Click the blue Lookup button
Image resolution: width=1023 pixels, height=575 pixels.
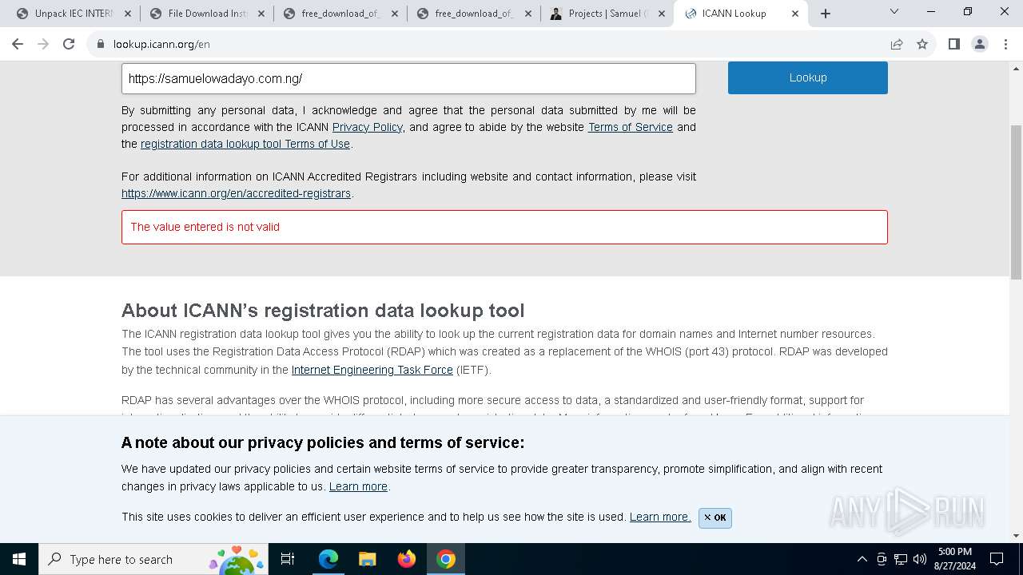coord(807,77)
